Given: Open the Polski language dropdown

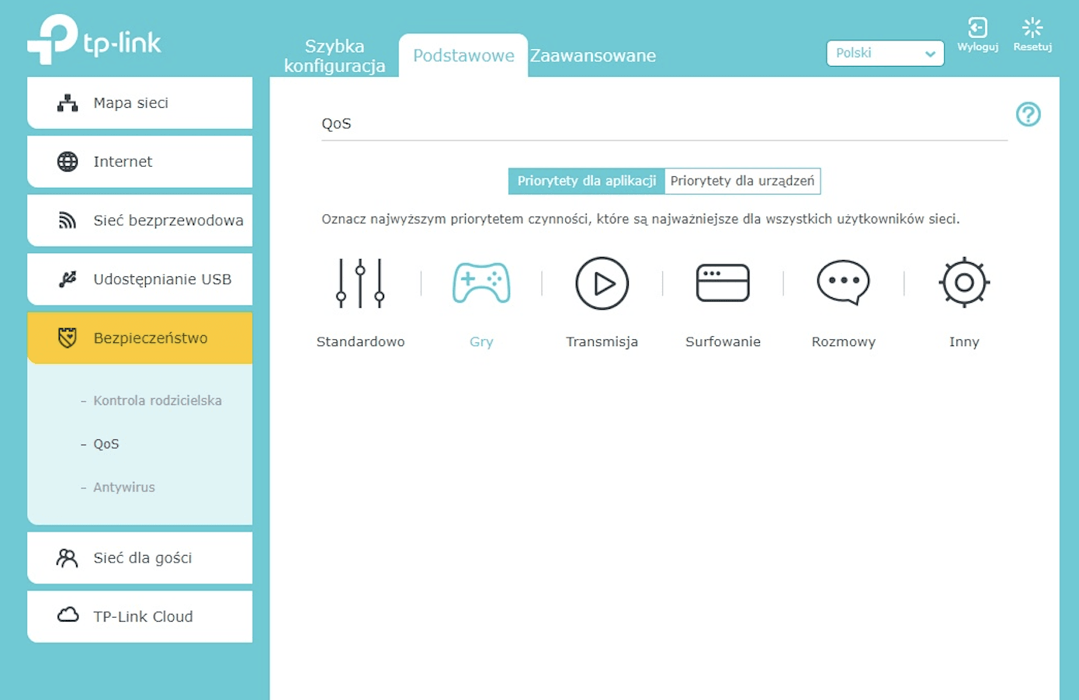Looking at the screenshot, I should pos(885,54).
